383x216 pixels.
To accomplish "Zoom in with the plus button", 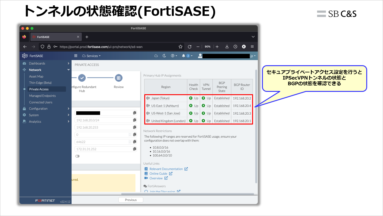I will coord(217,47).
